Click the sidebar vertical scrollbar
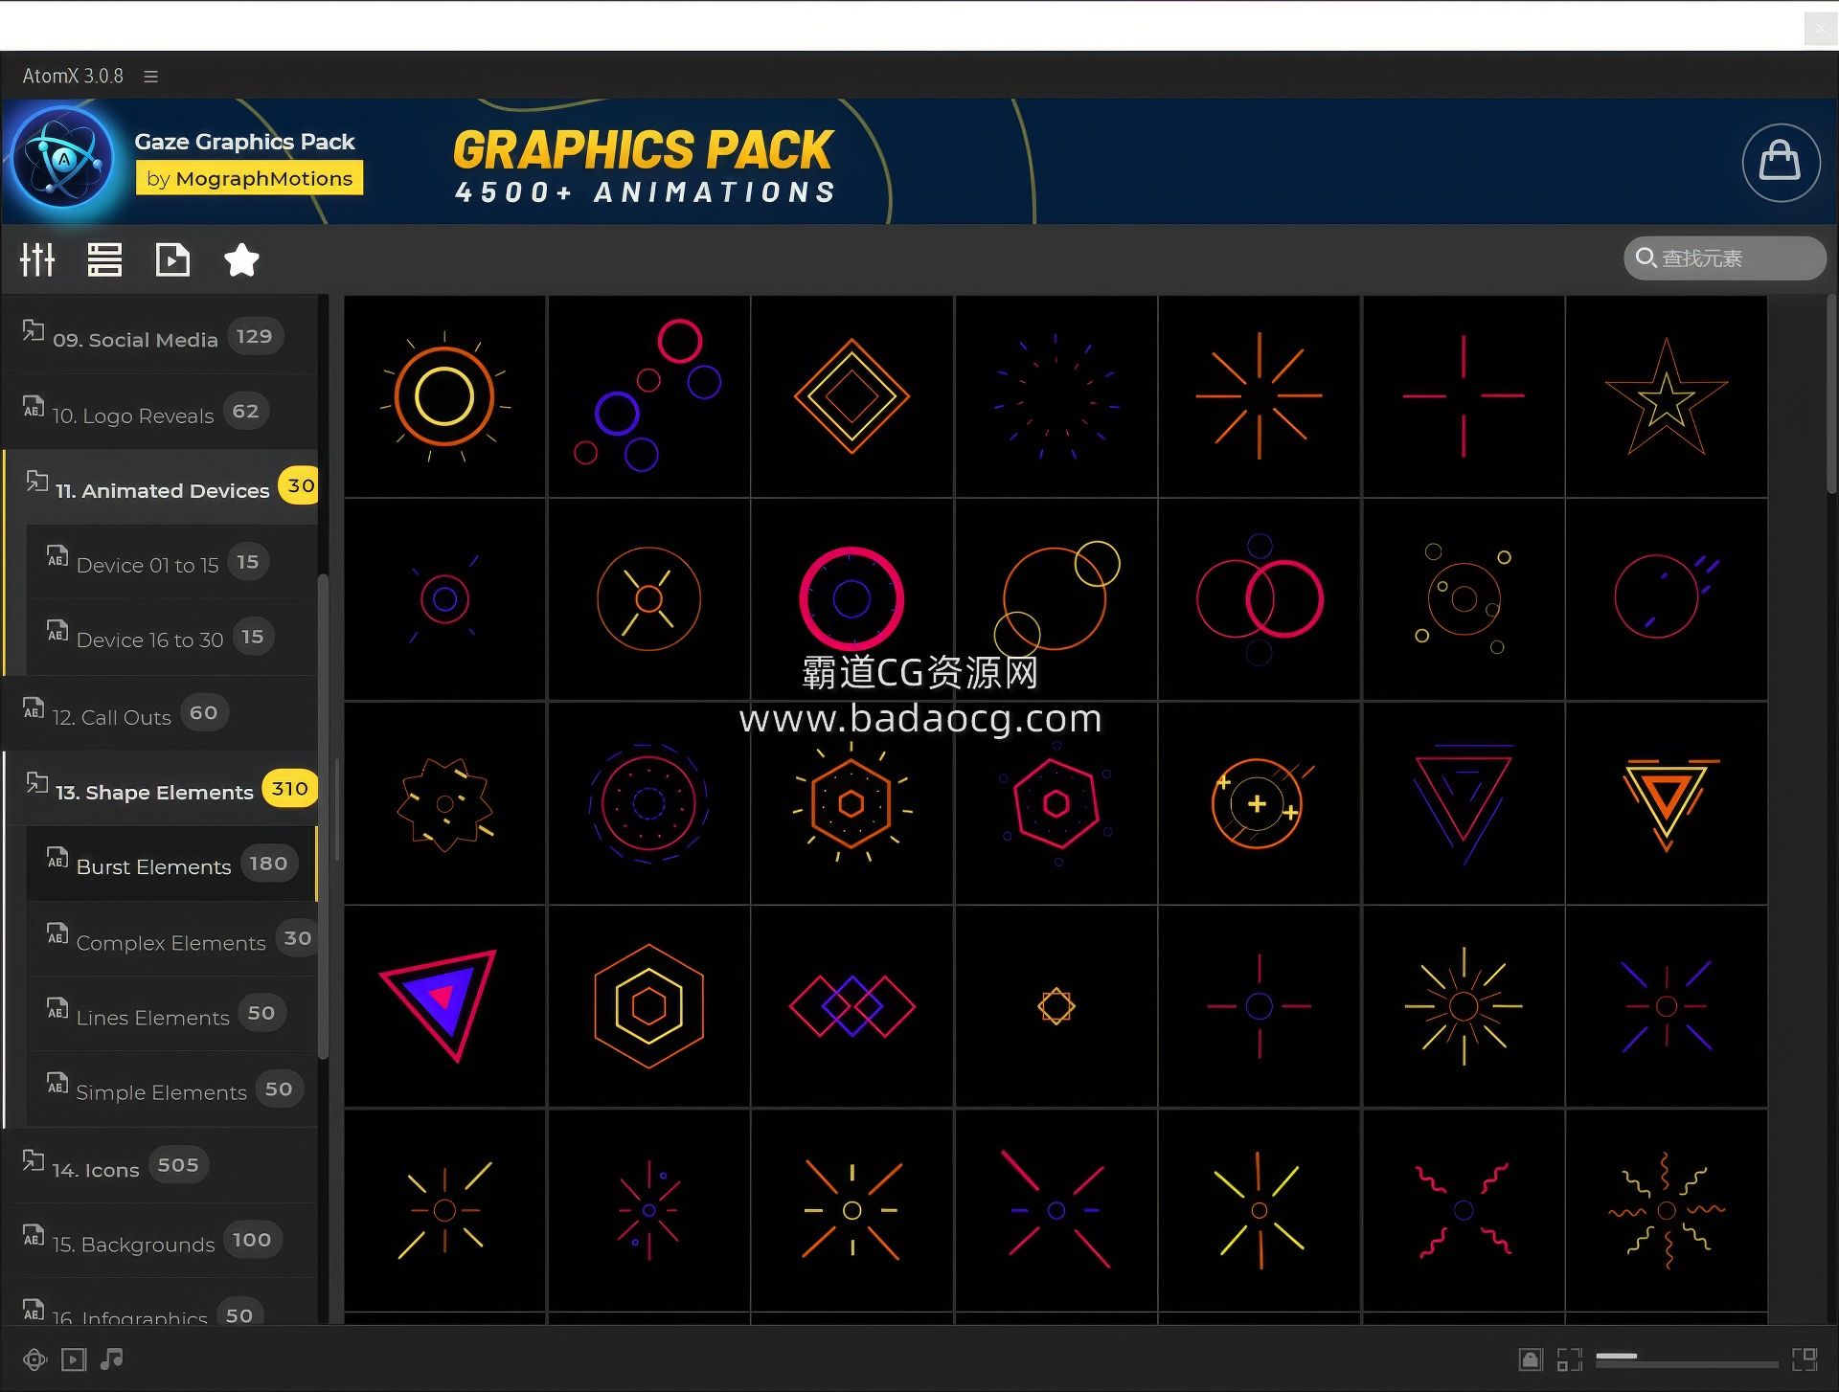The height and width of the screenshot is (1392, 1839). (323, 816)
